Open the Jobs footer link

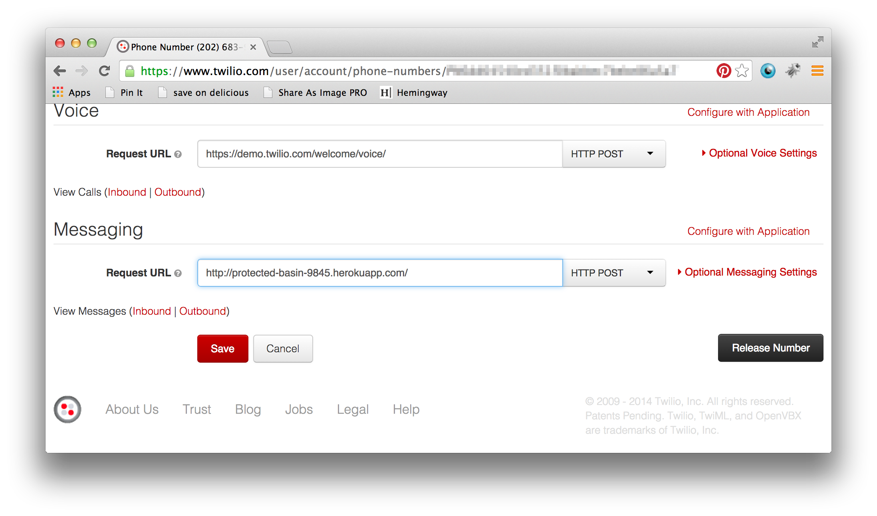[x=299, y=409]
